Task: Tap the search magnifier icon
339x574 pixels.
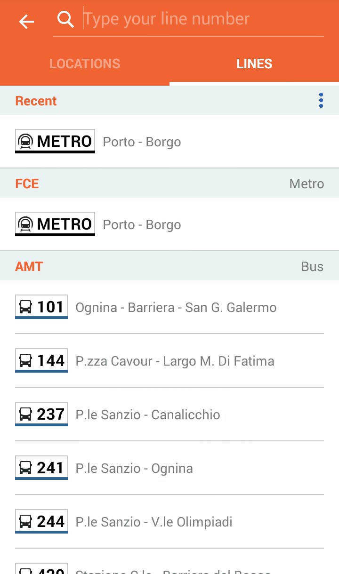Action: point(65,19)
